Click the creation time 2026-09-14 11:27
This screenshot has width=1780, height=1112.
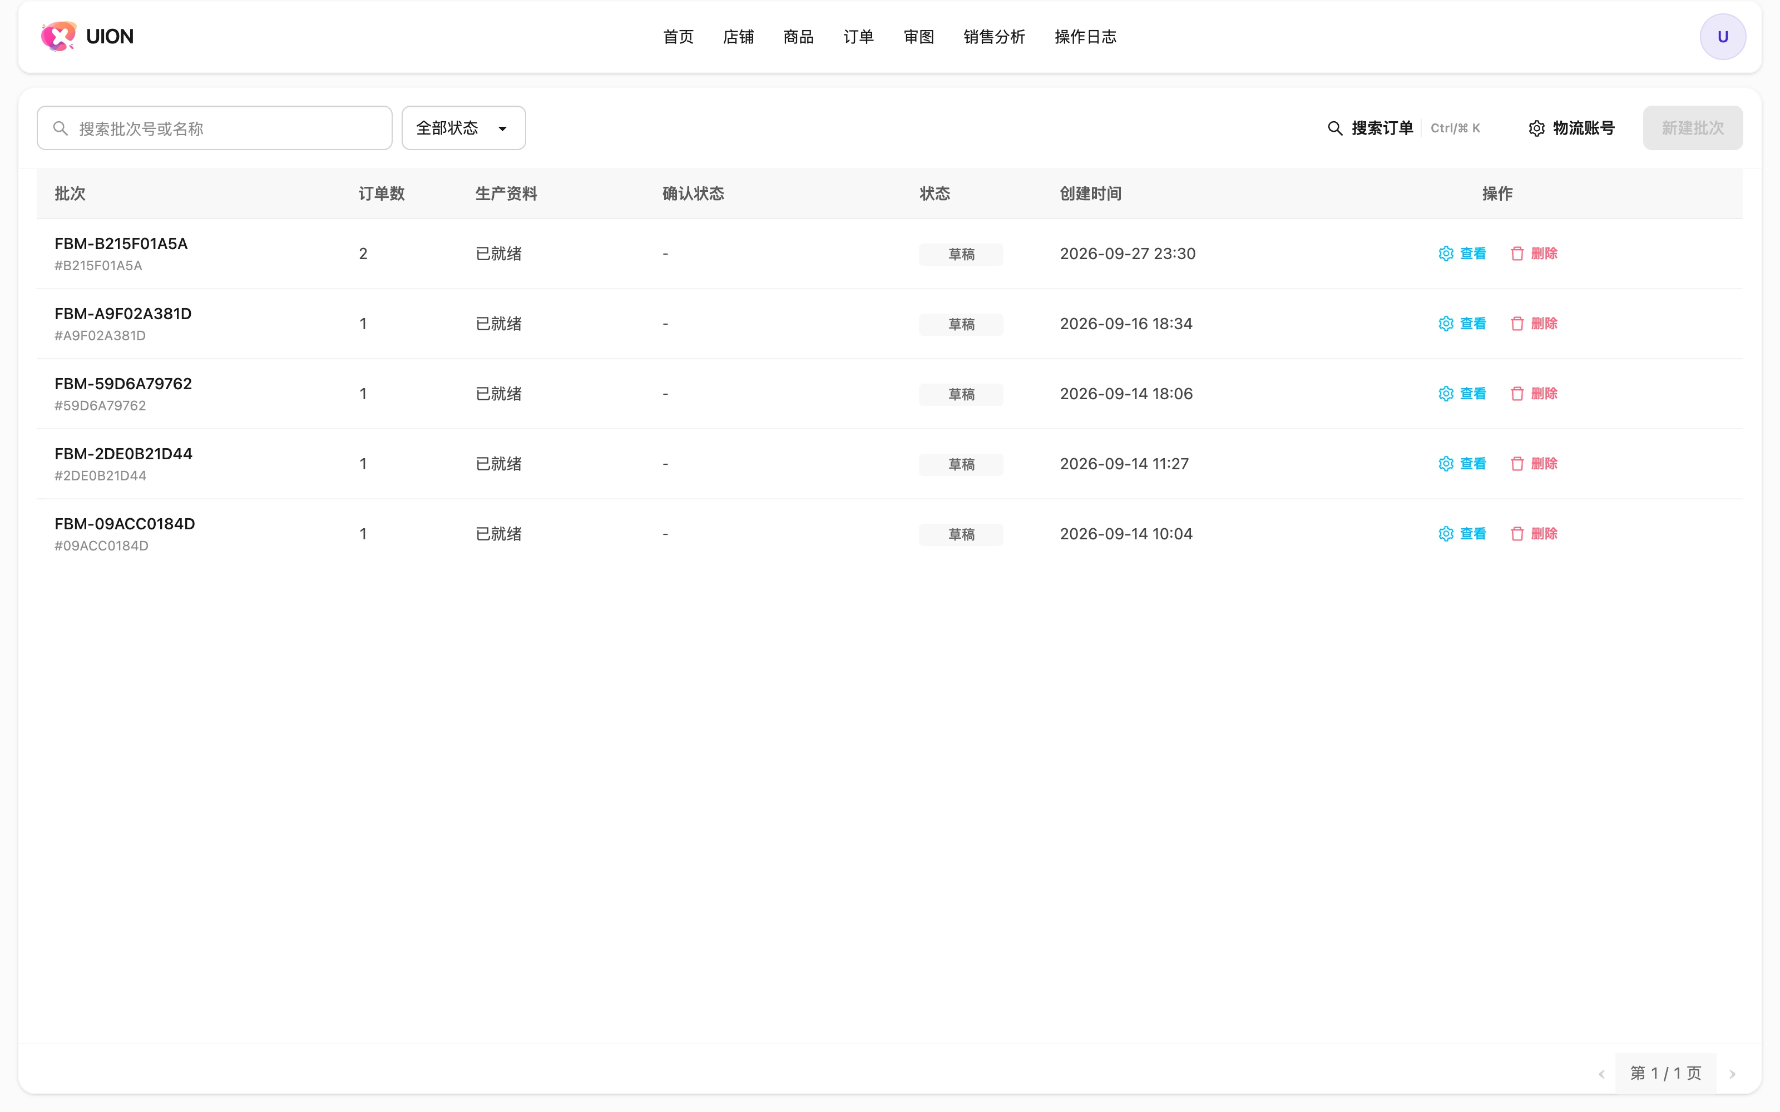[x=1124, y=464]
